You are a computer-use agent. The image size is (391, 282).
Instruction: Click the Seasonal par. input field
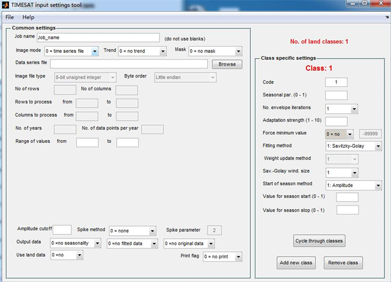[336, 95]
